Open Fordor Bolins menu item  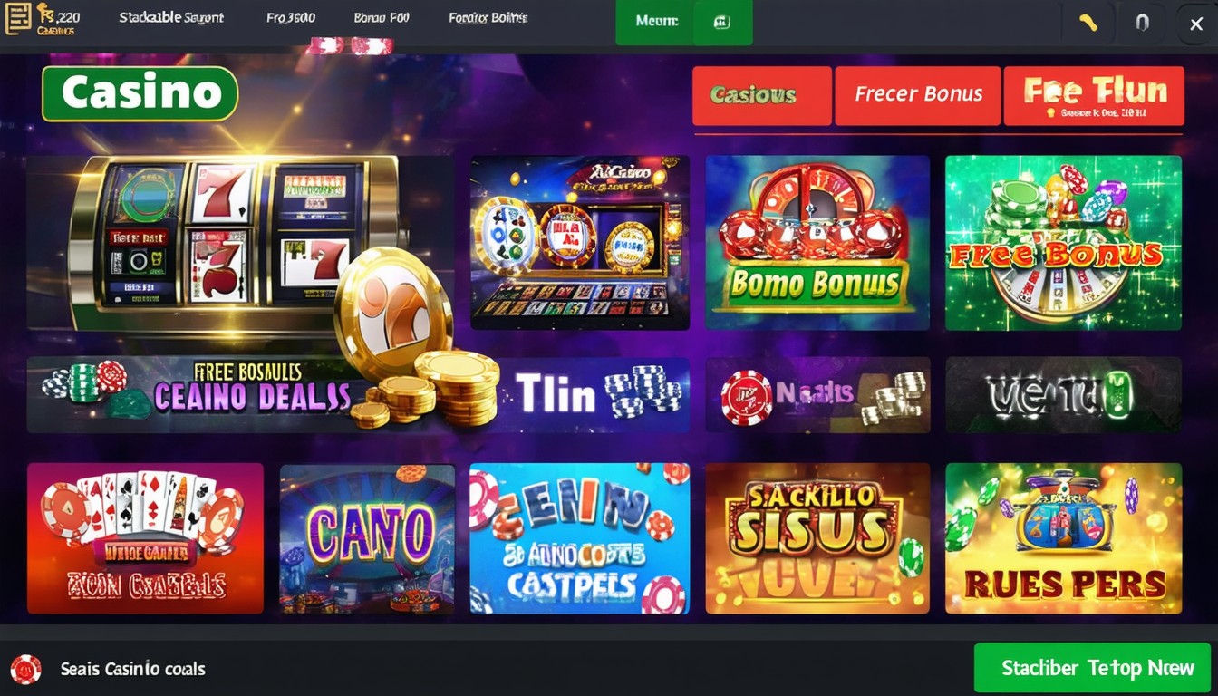(x=488, y=17)
